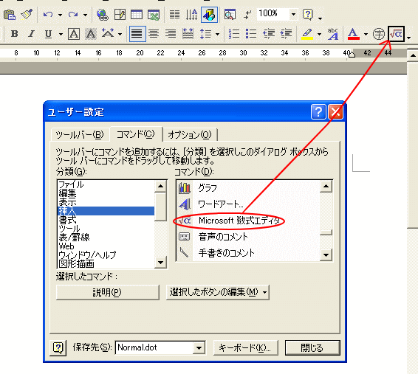The width and height of the screenshot is (418, 374).
Task: Switch to the ツールバー tab
Action: pyautogui.click(x=80, y=135)
